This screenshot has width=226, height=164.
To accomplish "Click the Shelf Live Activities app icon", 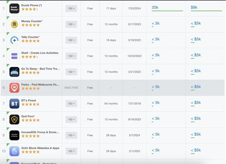I will coord(14,56).
